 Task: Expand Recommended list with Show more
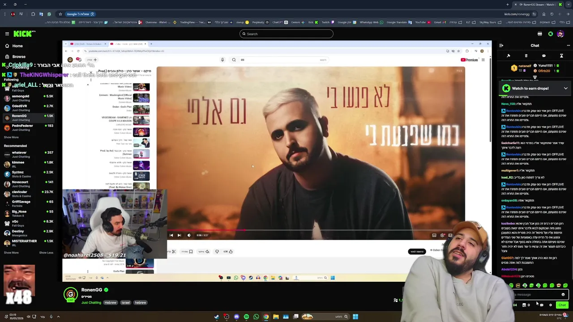[x=11, y=253]
